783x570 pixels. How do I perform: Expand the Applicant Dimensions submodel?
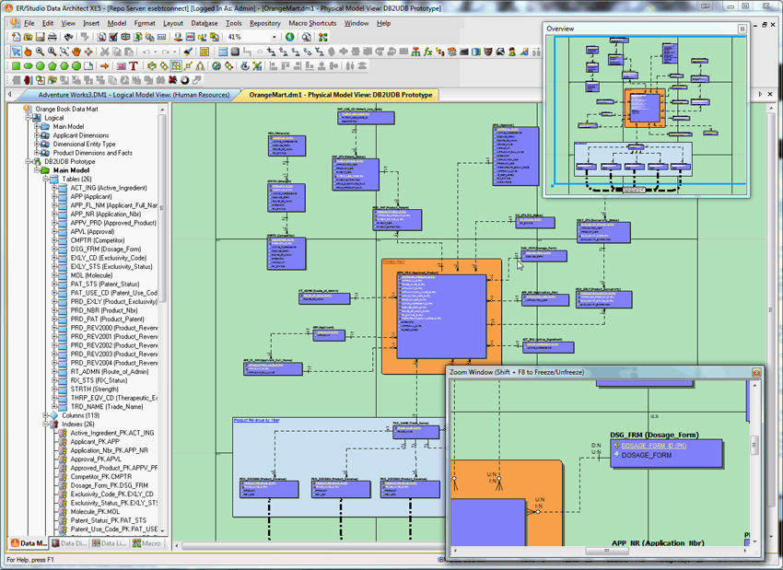point(37,135)
